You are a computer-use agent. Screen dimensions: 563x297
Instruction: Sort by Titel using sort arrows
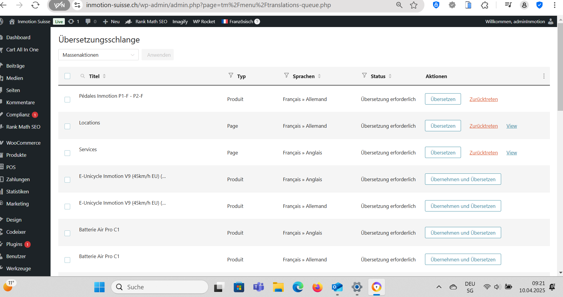[x=104, y=76]
